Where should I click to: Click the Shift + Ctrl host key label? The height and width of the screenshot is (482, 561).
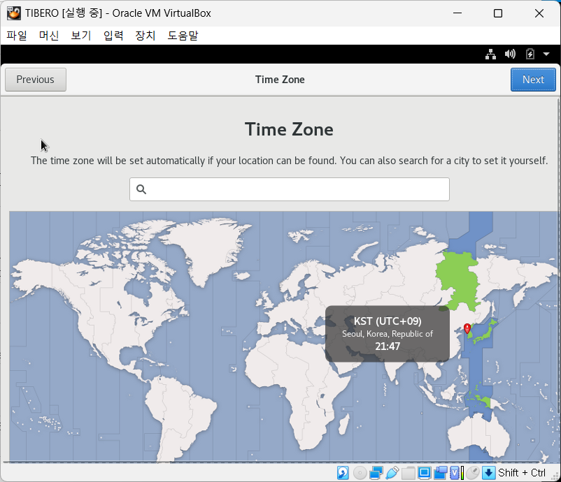coord(522,473)
